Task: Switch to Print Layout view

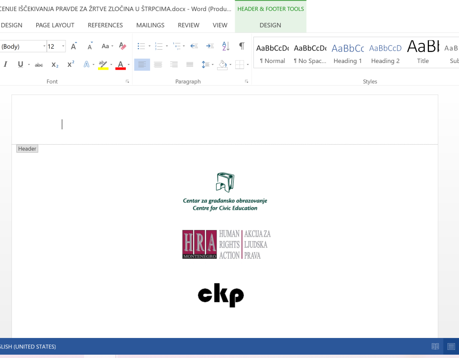Action: point(451,347)
